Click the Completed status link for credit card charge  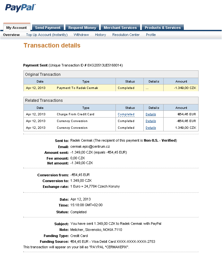tap(126, 114)
